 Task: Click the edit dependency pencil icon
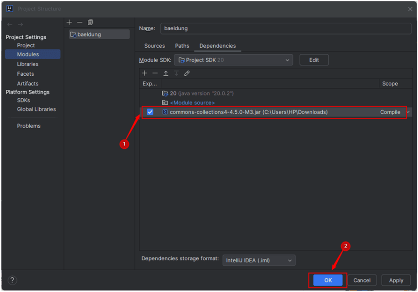pos(187,73)
